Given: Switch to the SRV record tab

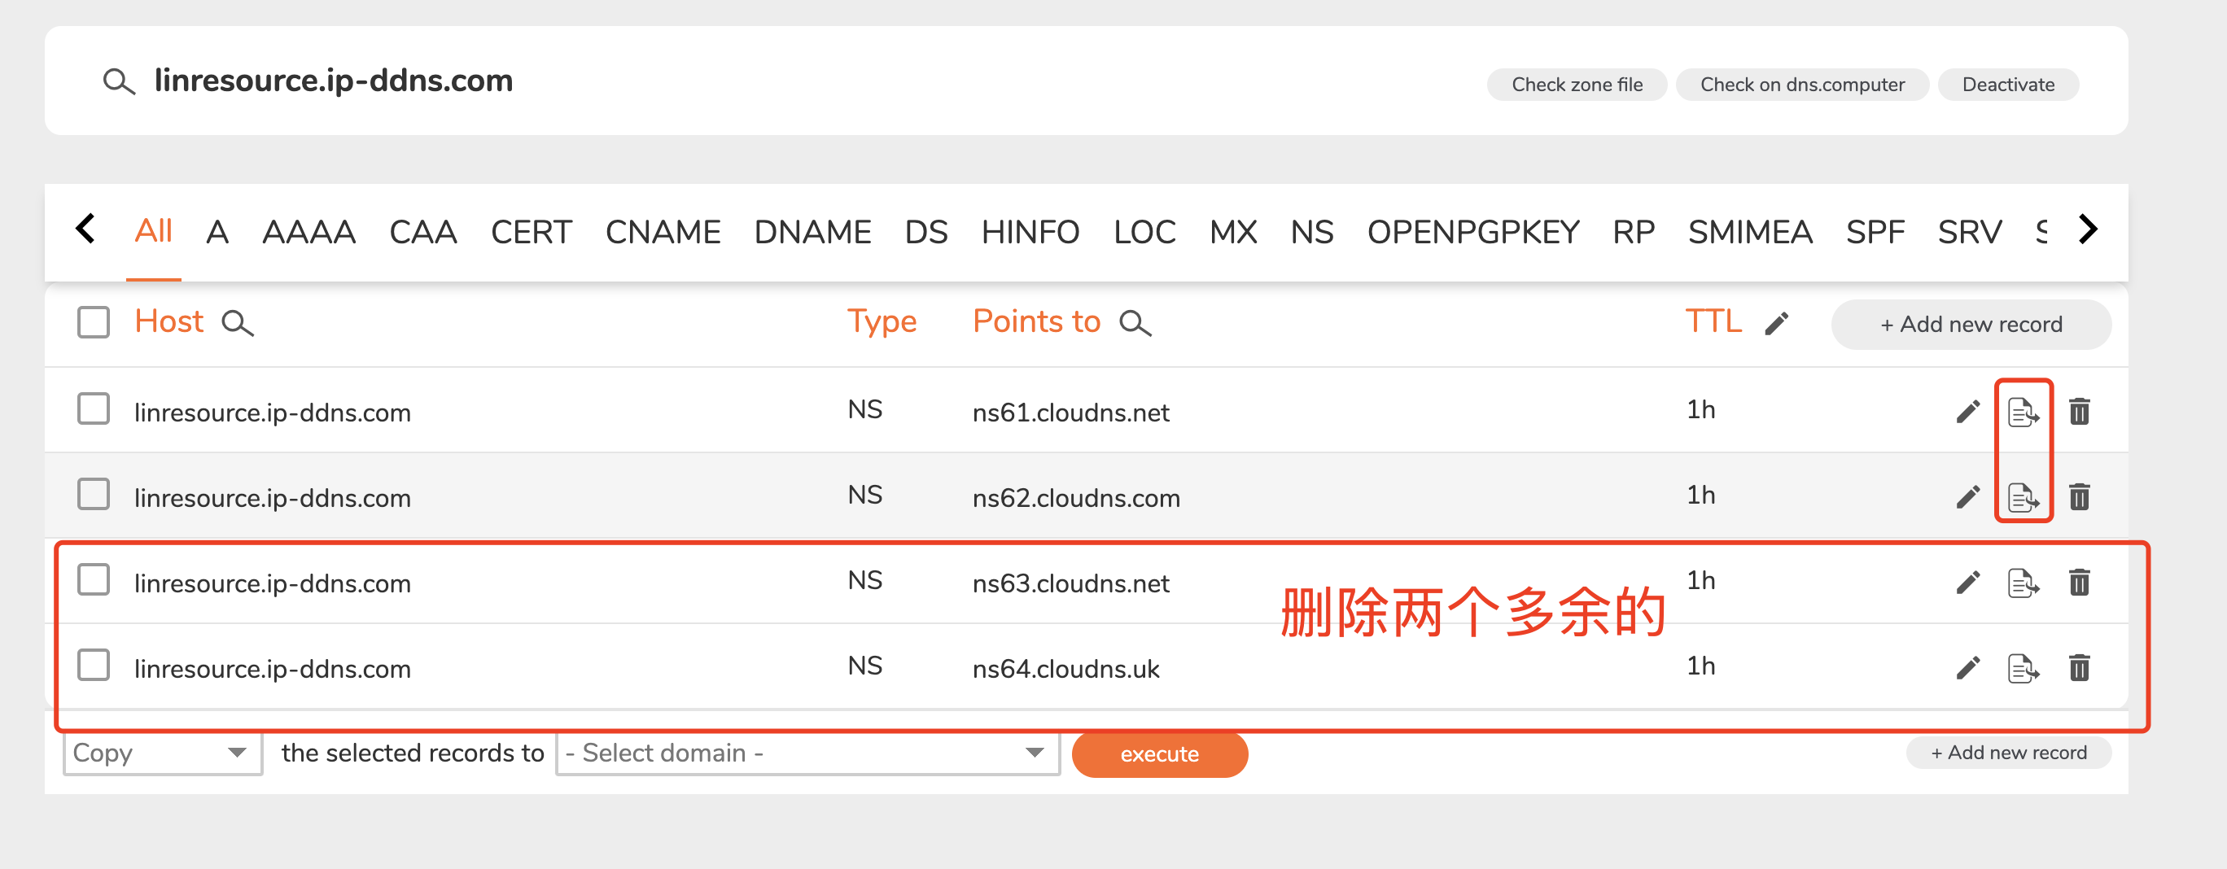Looking at the screenshot, I should 1969,232.
